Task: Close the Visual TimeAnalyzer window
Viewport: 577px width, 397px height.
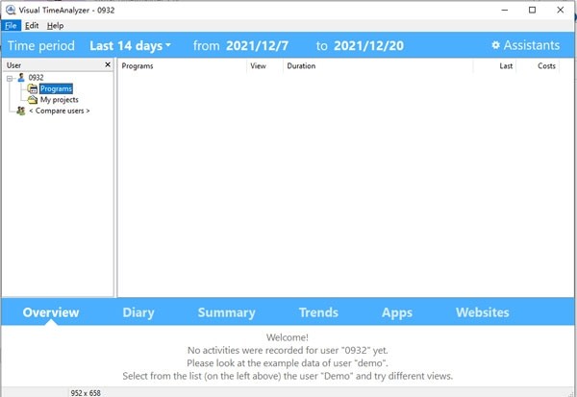Action: pos(560,10)
